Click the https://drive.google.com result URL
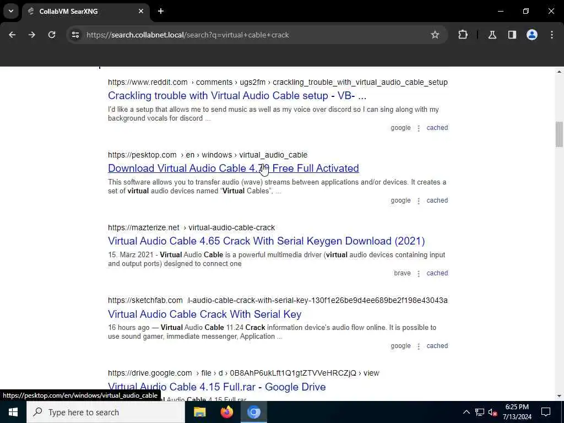 (x=150, y=373)
